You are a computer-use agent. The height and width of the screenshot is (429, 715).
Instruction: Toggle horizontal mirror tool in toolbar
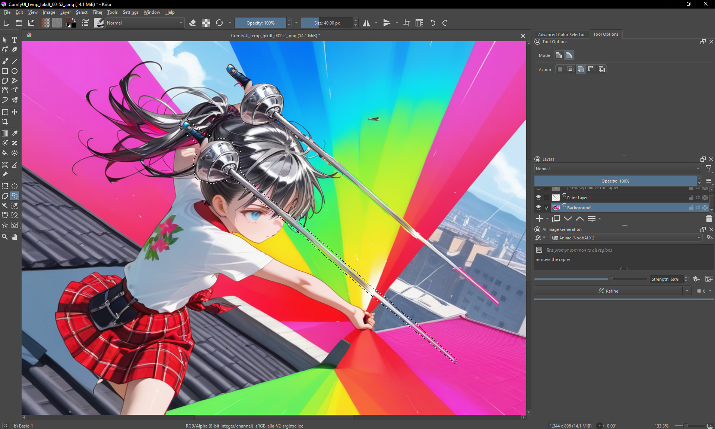[x=366, y=23]
